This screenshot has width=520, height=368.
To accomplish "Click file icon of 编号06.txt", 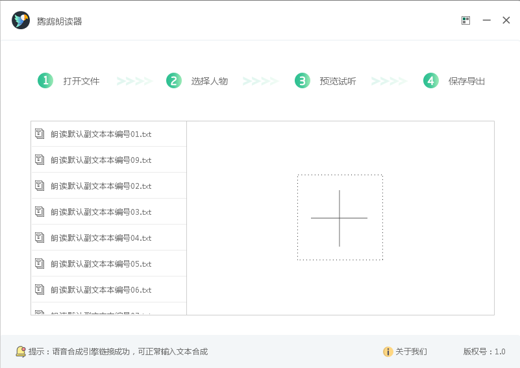I will tap(40, 289).
